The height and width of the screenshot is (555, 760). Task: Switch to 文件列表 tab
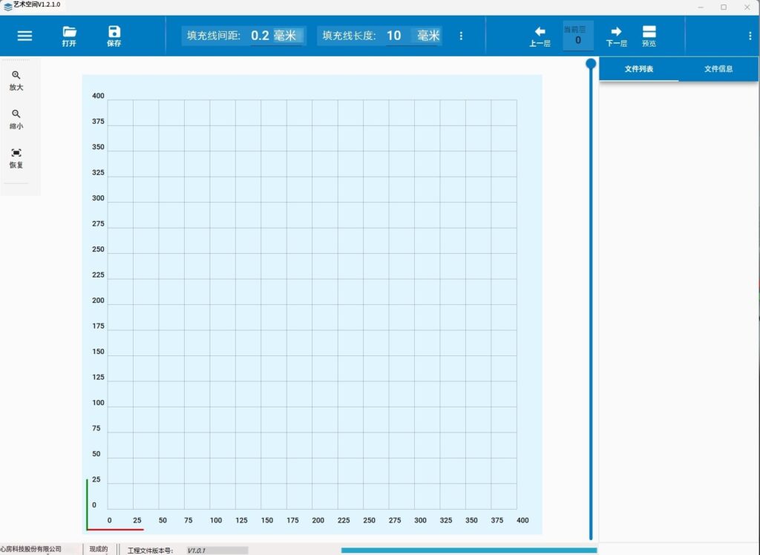639,69
